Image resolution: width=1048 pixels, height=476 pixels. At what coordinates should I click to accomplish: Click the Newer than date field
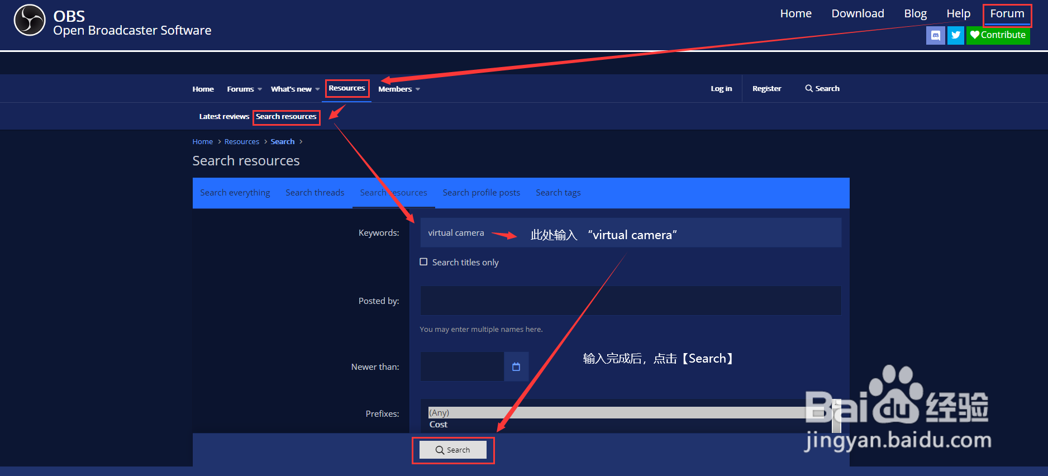[x=463, y=366]
